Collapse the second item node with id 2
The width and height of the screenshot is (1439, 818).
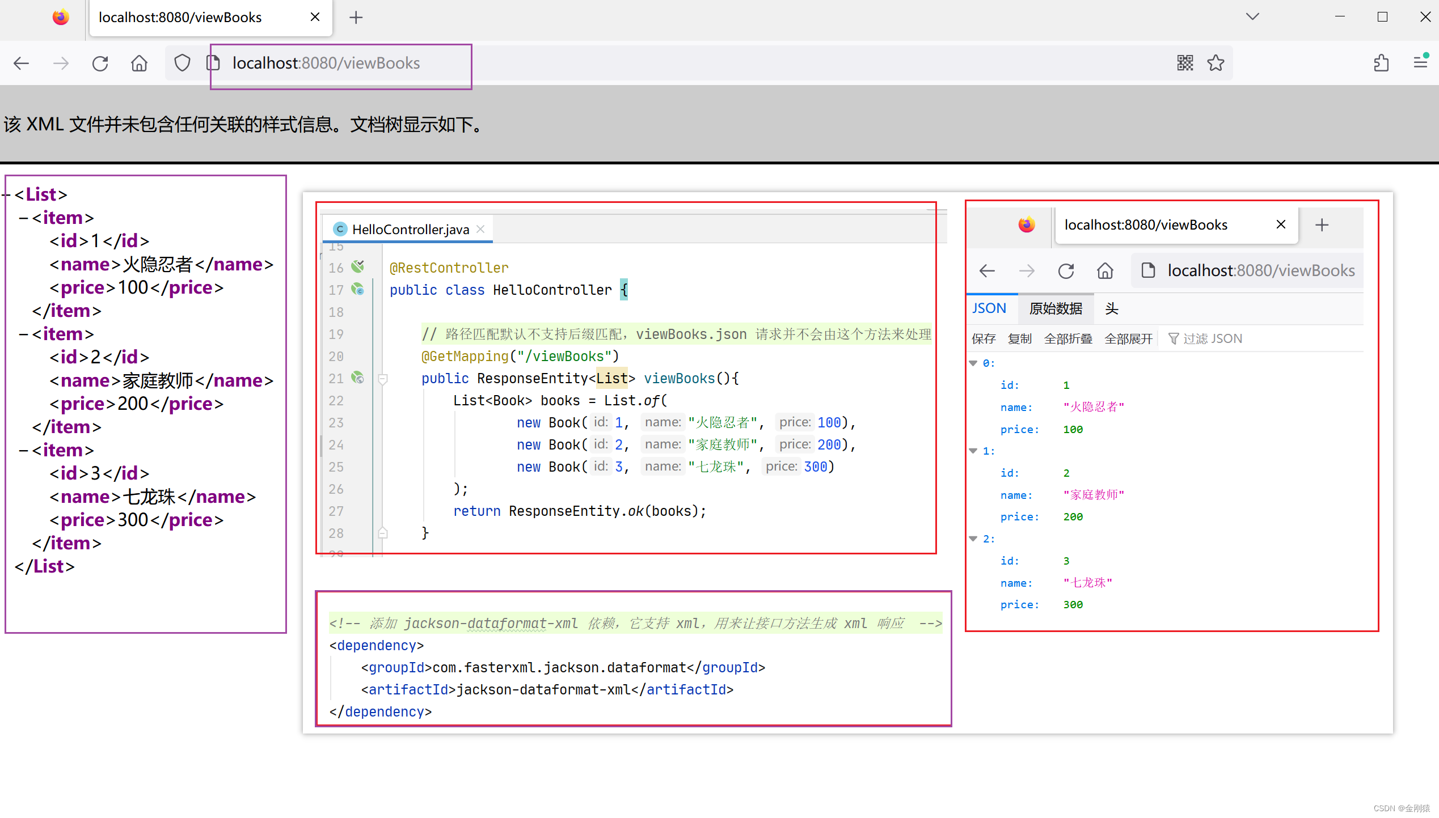pyautogui.click(x=24, y=334)
